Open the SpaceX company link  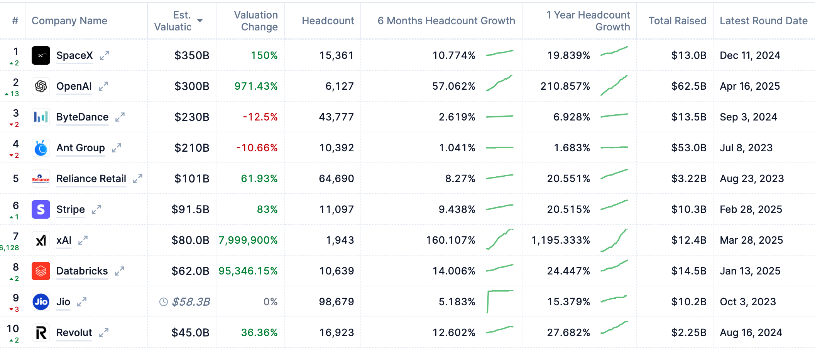74,55
